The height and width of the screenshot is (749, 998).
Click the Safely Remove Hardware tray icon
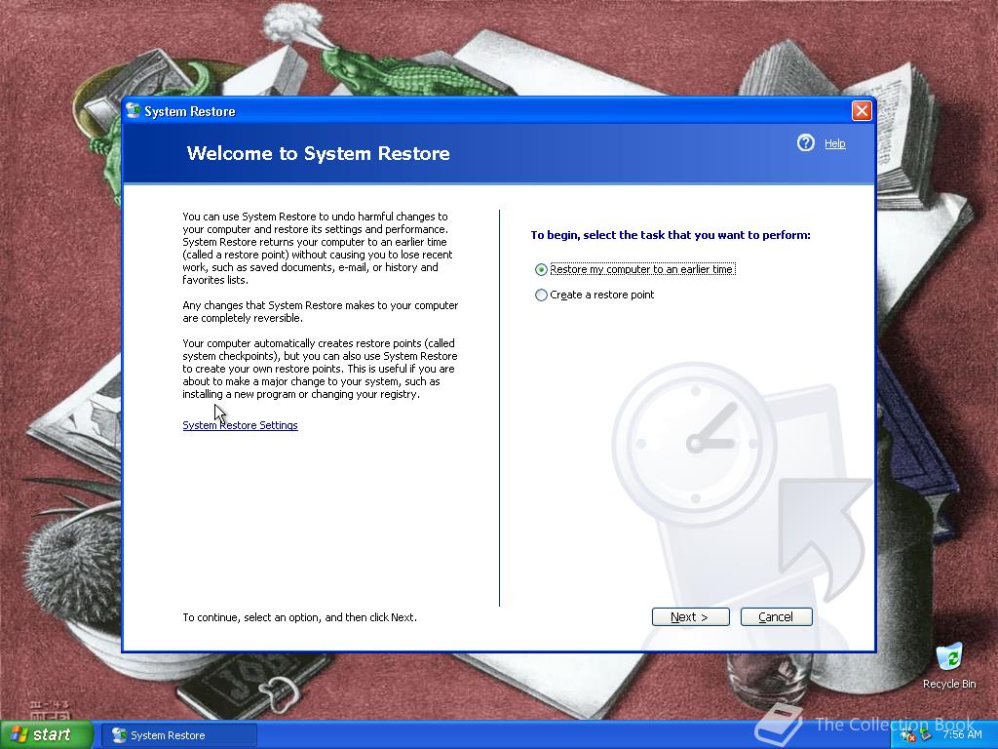[x=925, y=735]
